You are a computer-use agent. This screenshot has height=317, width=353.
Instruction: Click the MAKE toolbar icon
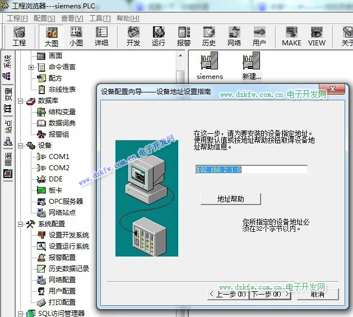[291, 36]
